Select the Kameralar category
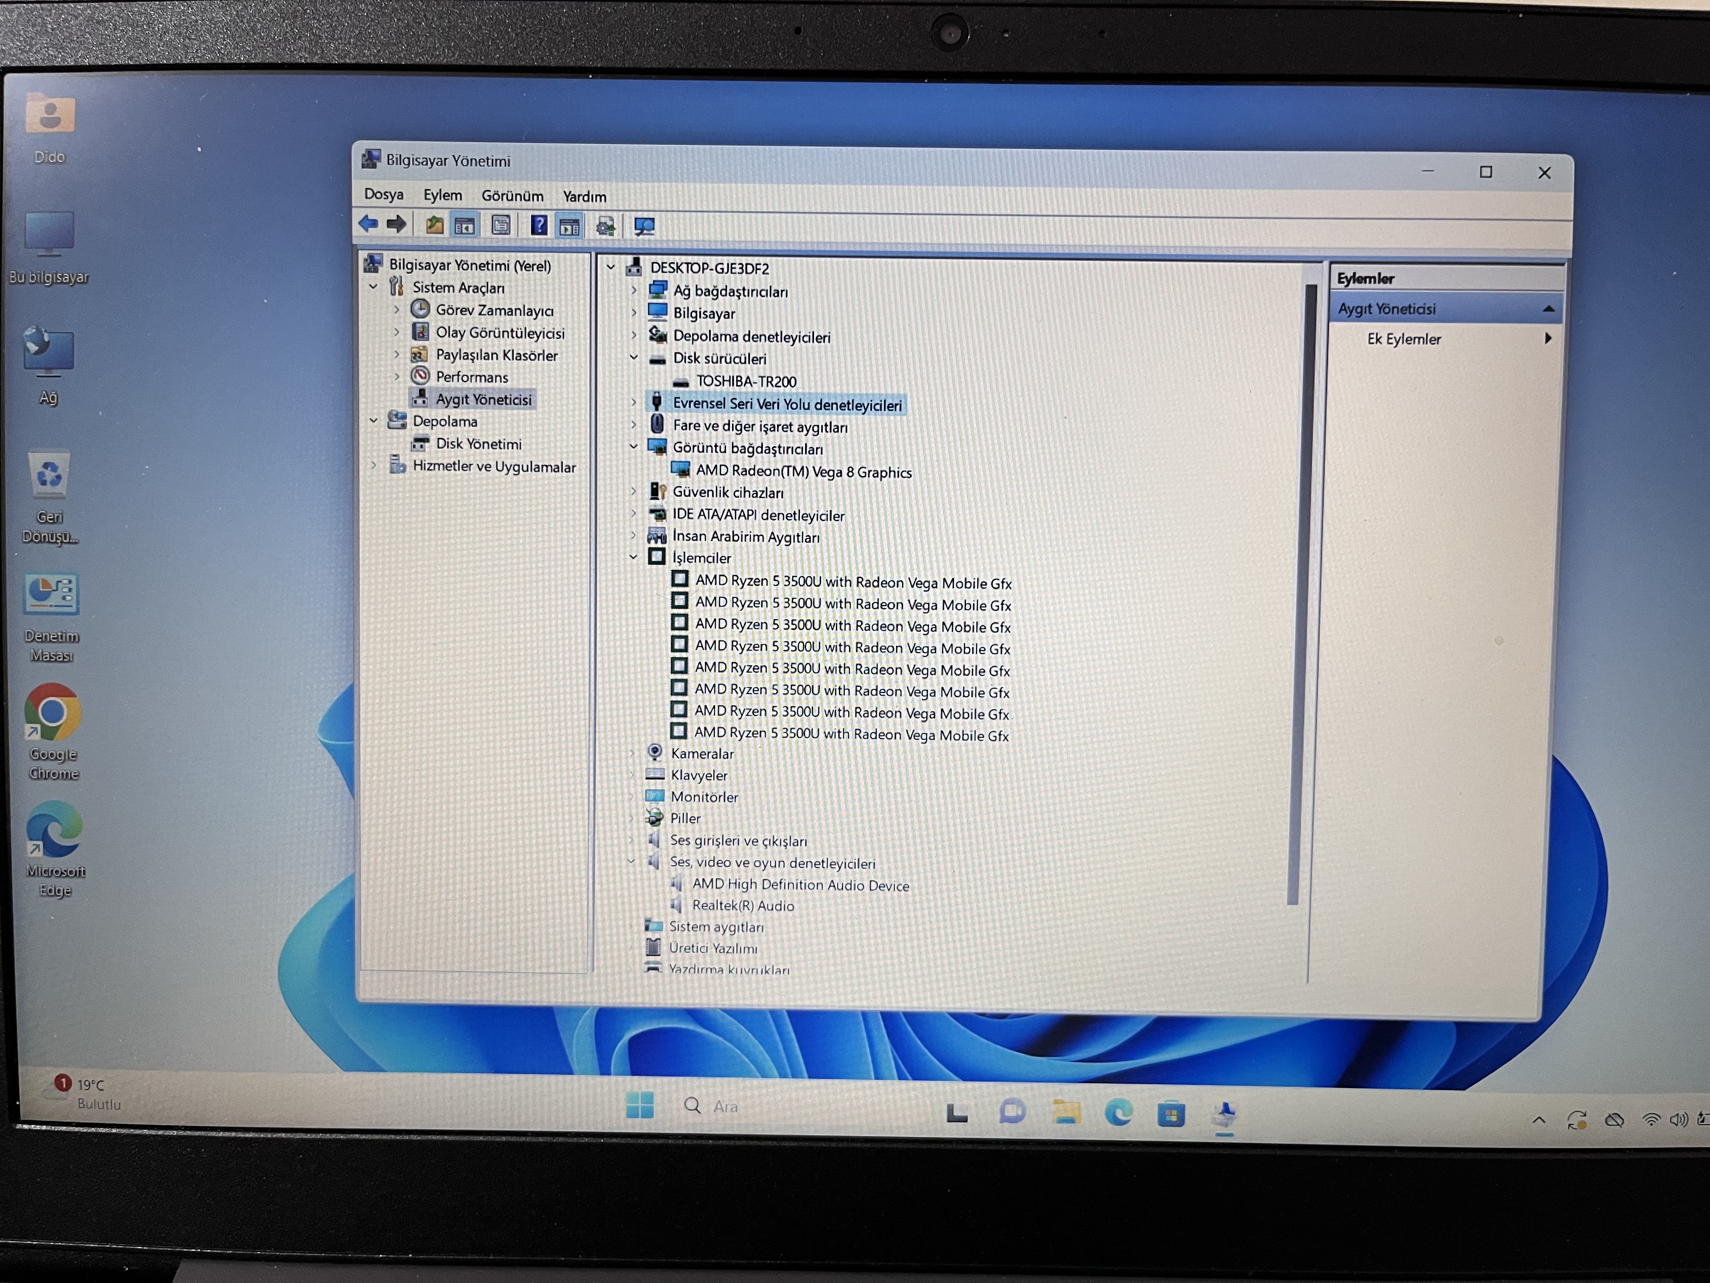Screen dimensions: 1710x1283 702,753
